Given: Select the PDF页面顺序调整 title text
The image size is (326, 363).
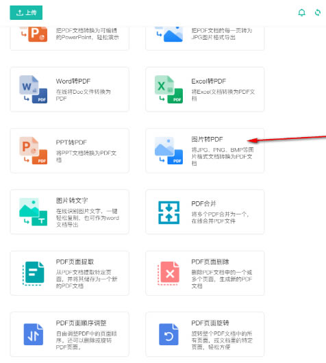Looking at the screenshot, I should [81, 323].
